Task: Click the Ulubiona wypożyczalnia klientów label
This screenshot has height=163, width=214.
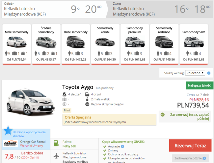Action: click(x=29, y=134)
